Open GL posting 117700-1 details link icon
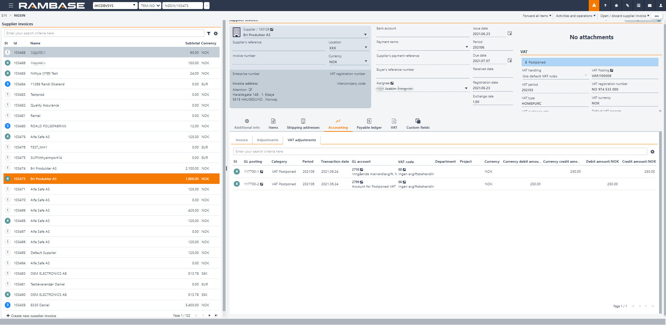666x325 pixels. 262,172
